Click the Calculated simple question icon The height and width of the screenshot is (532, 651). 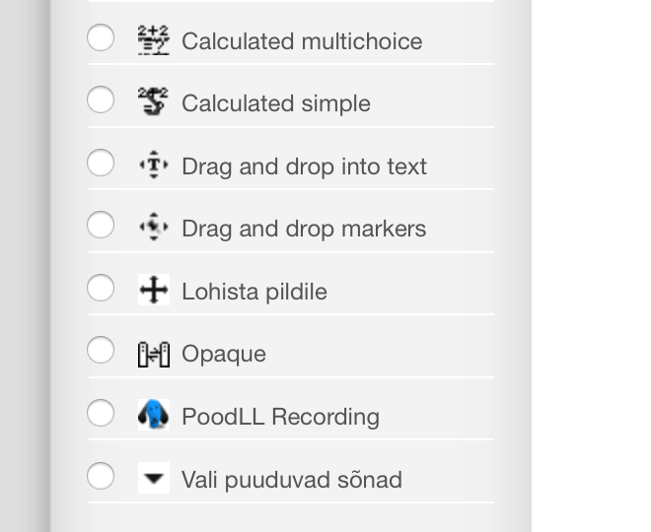click(x=154, y=102)
